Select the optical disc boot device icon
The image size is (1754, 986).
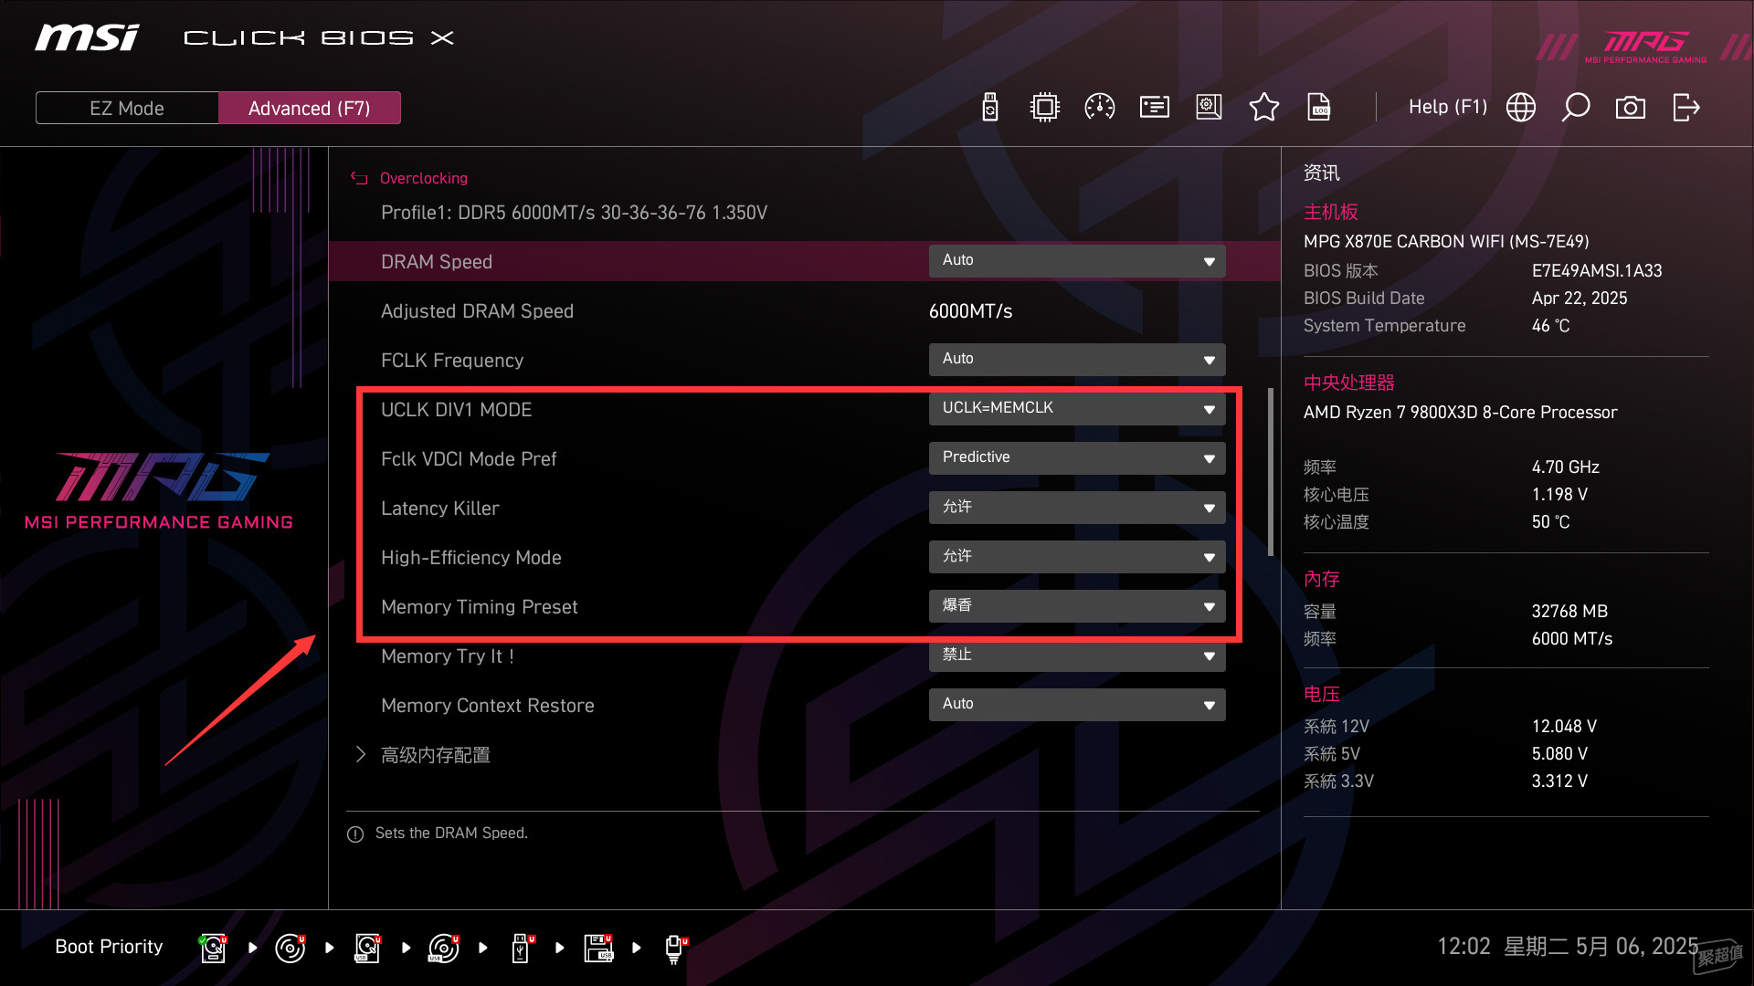(291, 948)
